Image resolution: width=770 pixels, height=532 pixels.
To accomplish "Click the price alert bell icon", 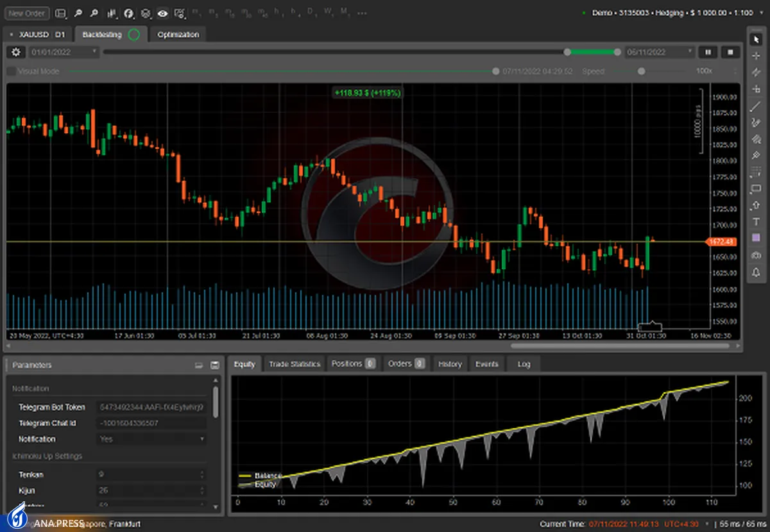I will [x=756, y=272].
